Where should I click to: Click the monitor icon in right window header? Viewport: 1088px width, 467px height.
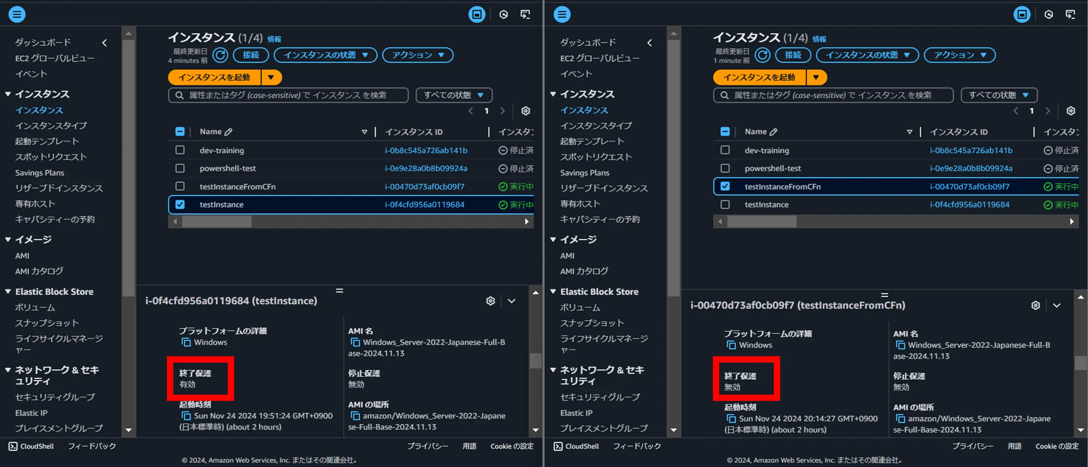(x=1070, y=15)
